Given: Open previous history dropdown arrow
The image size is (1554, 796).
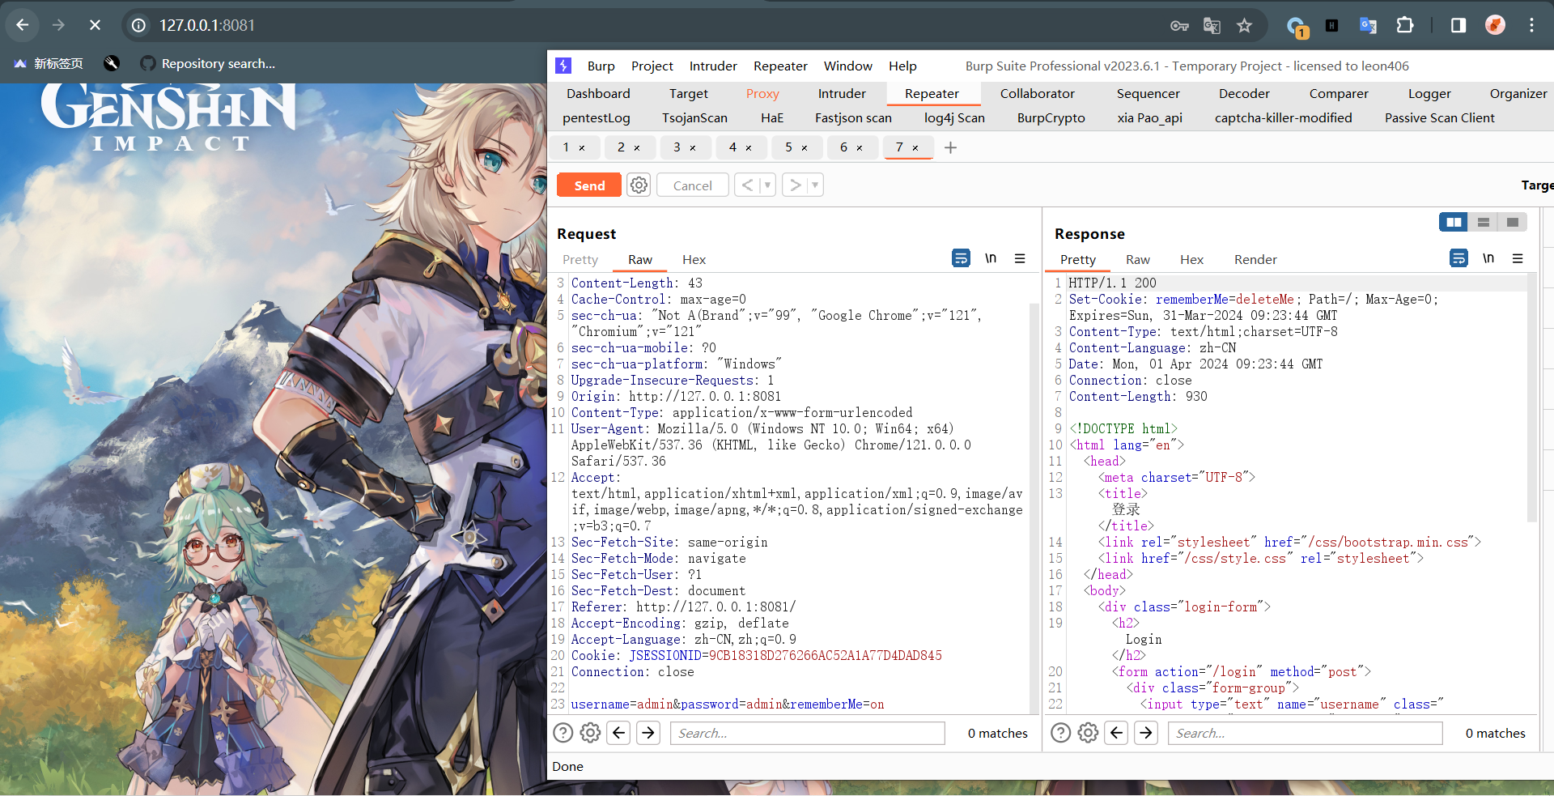Looking at the screenshot, I should 767,185.
